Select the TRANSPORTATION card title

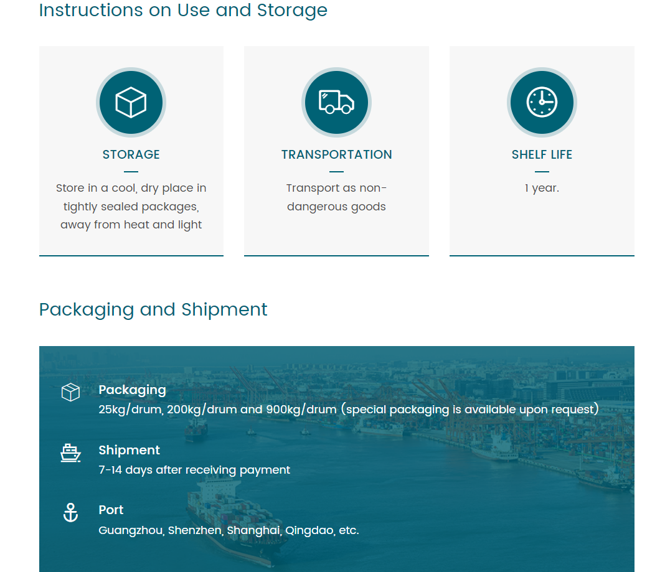pyautogui.click(x=336, y=154)
